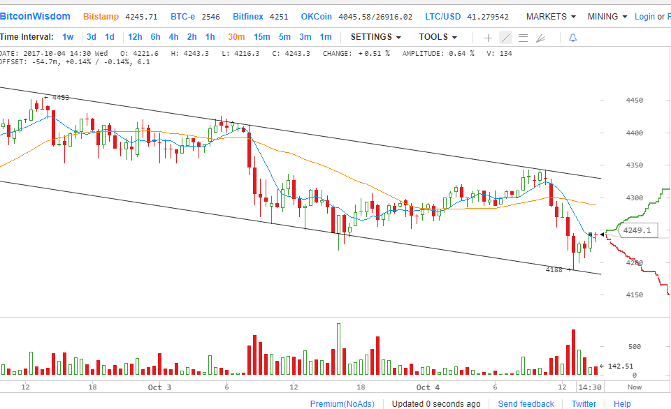Switch to the Bitfinex market
This screenshot has height=409, width=671.
248,16
